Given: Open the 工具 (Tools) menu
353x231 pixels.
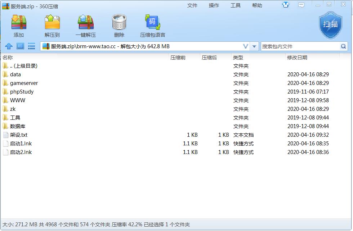Looking at the screenshot, I should click(x=236, y=5).
